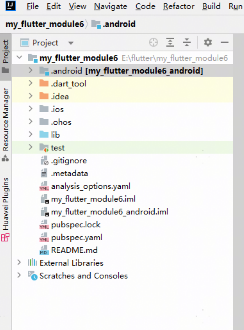Screen dimensions: 244x330
Task: Click the Expand All icon in Project toolbar
Action: click(x=170, y=42)
